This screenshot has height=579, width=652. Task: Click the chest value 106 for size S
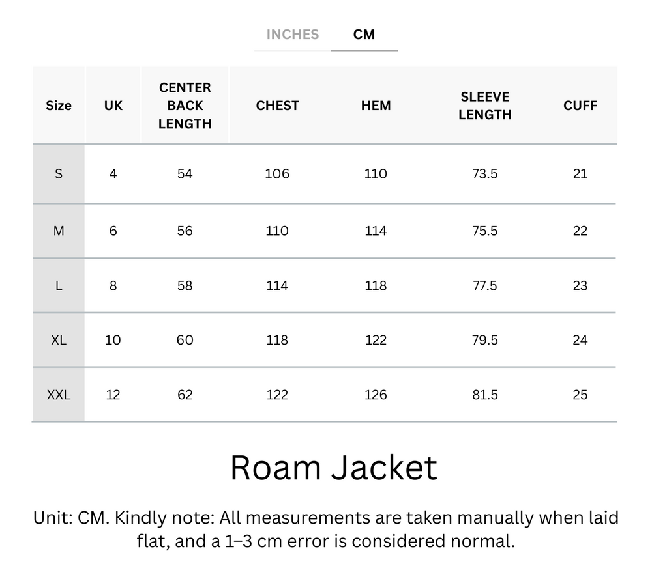coord(277,174)
